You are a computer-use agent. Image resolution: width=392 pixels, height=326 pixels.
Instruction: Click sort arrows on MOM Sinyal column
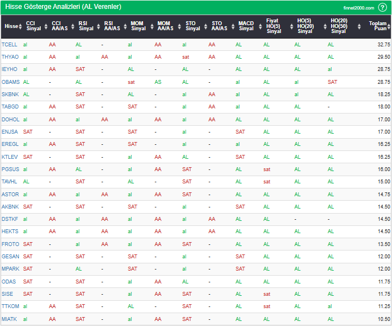(151, 26)
